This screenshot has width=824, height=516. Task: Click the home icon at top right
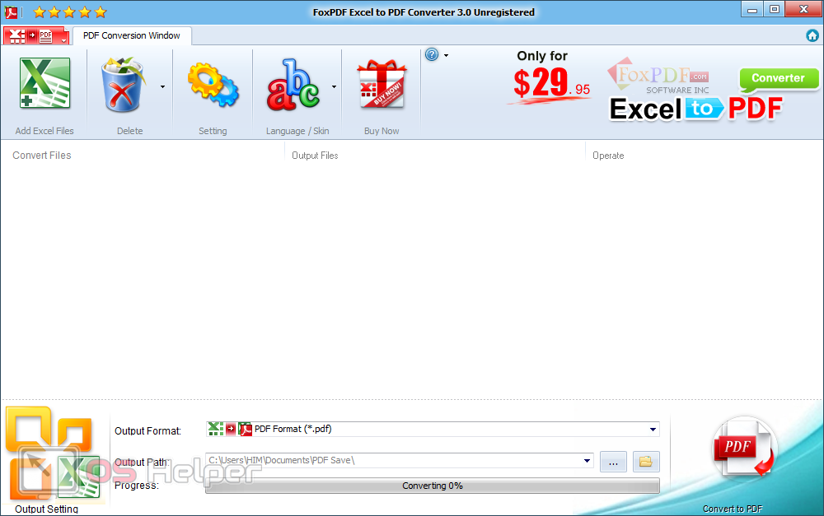pyautogui.click(x=812, y=35)
